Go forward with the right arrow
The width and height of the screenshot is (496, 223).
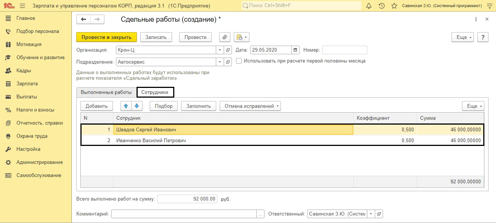coord(97,19)
